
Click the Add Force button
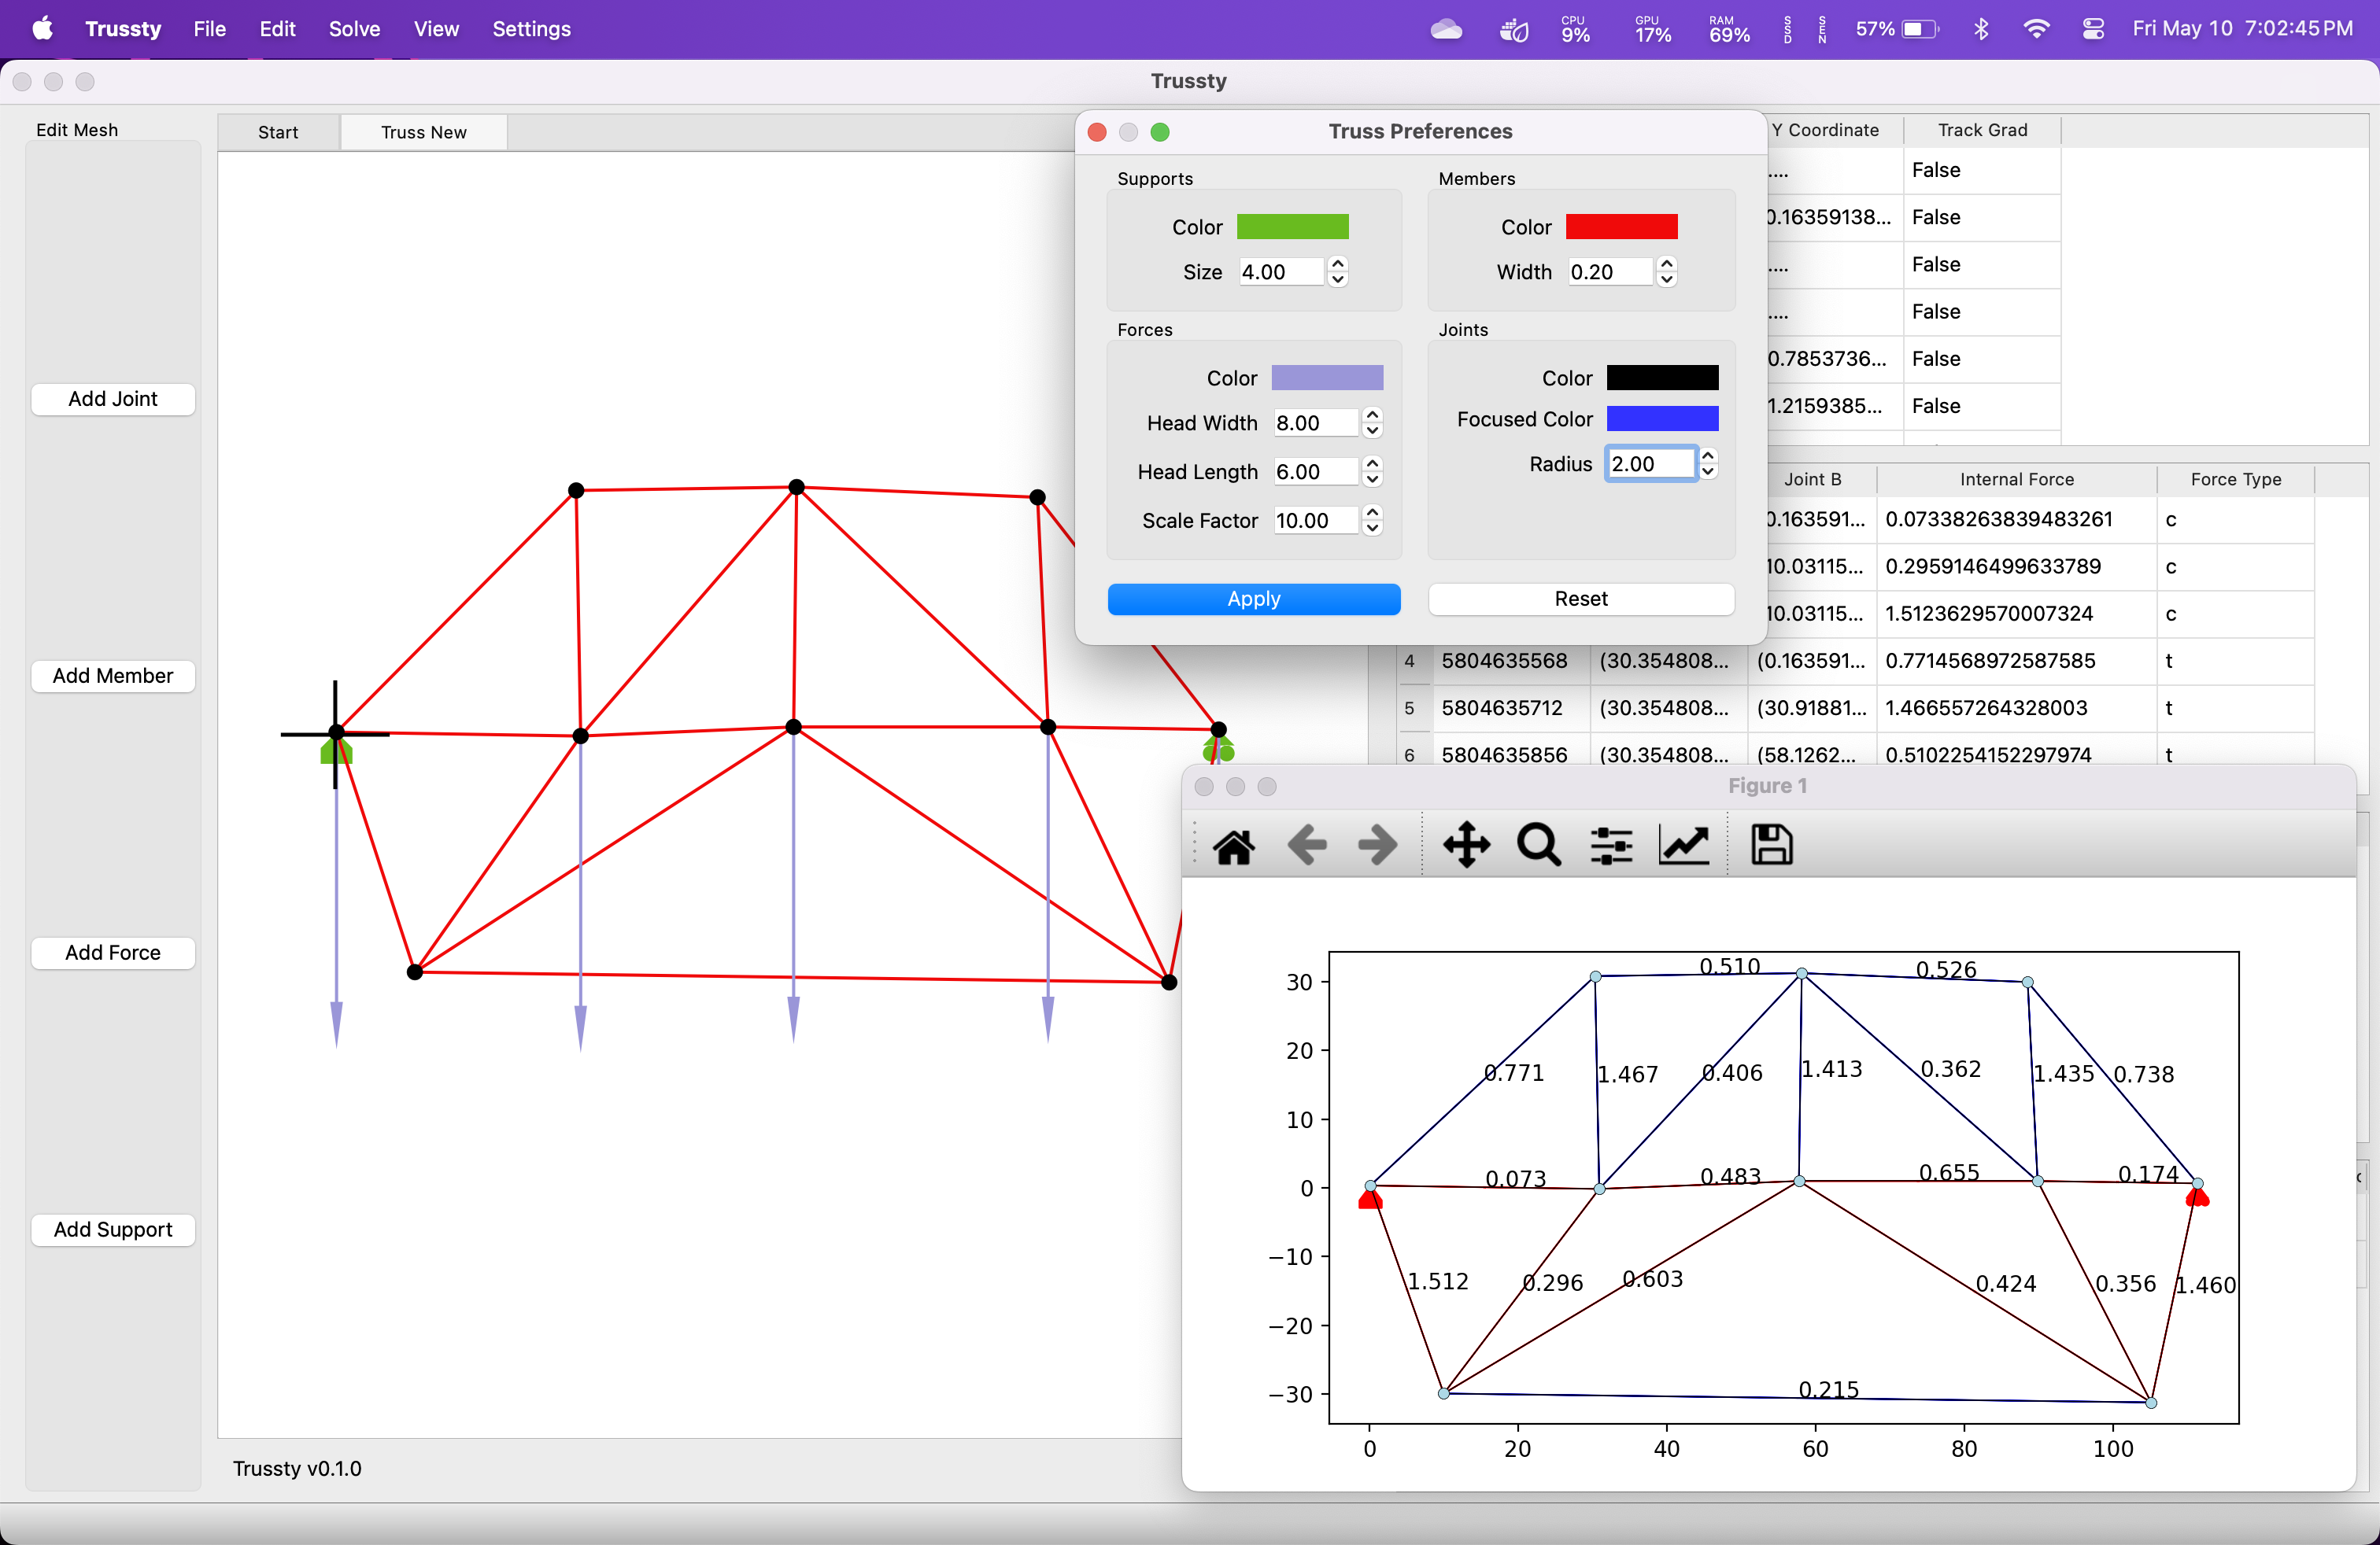pyautogui.click(x=113, y=953)
